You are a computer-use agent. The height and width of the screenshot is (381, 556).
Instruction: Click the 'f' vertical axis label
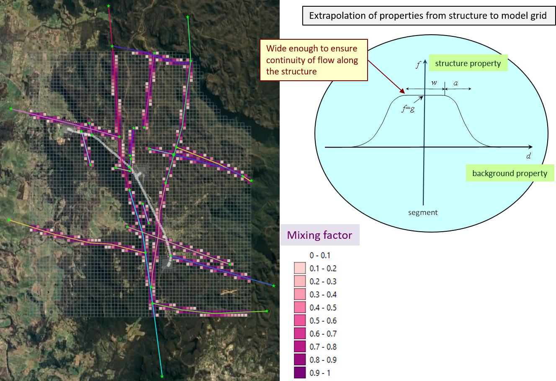[x=418, y=64]
